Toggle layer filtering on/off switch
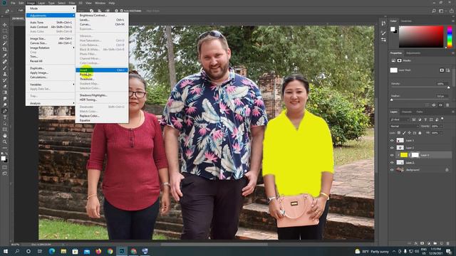This screenshot has width=456, height=256. [442, 119]
